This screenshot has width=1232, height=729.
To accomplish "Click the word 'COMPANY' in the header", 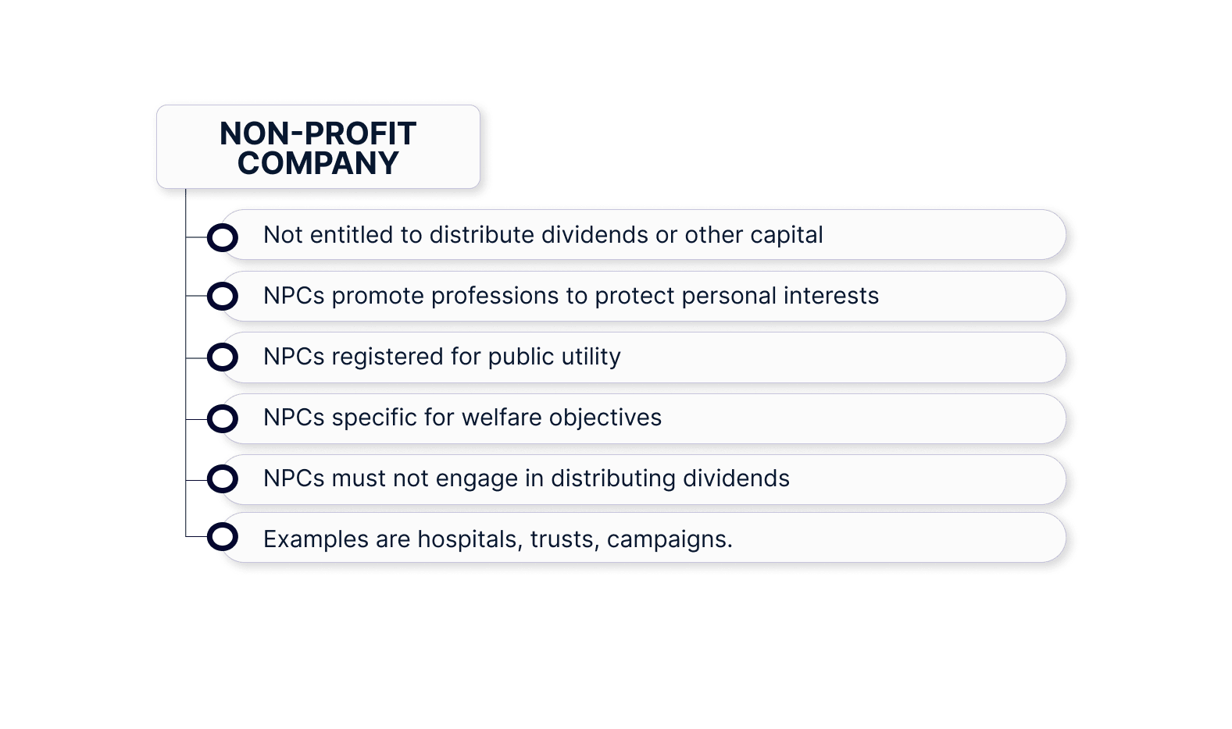I will [318, 163].
